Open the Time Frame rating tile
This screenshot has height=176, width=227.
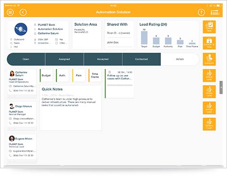(x=95, y=76)
